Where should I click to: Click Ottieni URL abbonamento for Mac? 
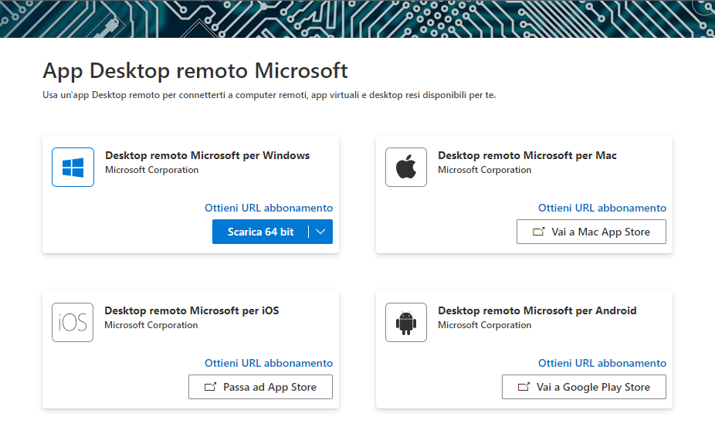[602, 208]
